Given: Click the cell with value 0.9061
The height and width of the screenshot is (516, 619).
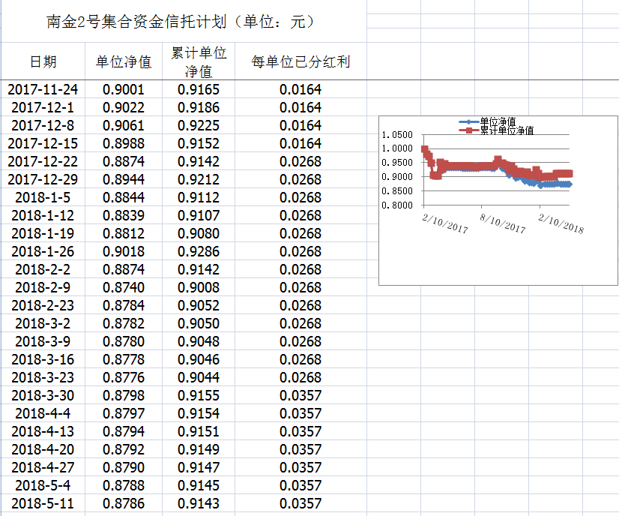Looking at the screenshot, I should coord(124,125).
